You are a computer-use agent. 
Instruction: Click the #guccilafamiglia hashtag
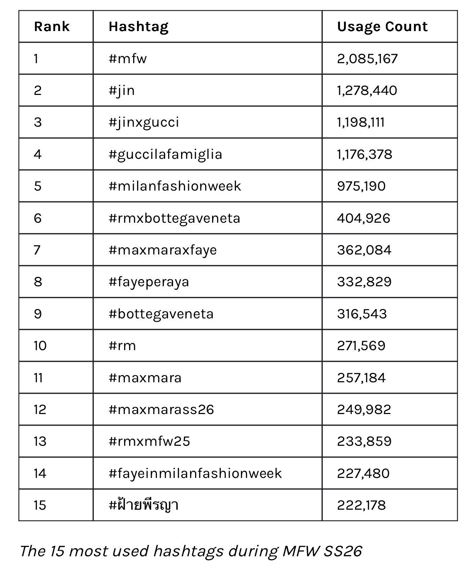pyautogui.click(x=166, y=154)
